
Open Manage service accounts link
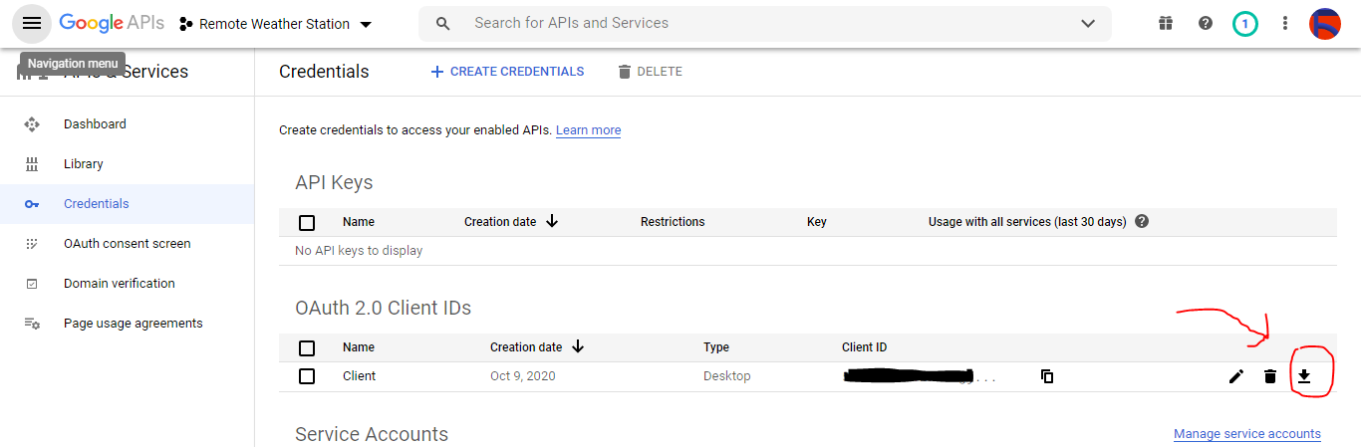pos(1246,434)
